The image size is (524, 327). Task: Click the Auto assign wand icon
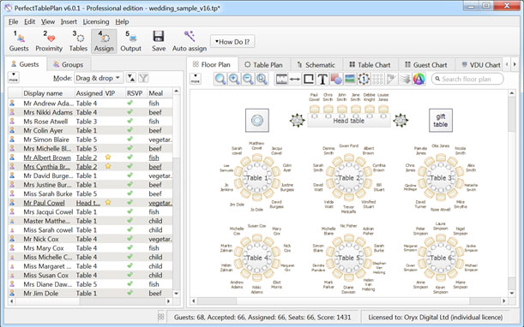190,36
